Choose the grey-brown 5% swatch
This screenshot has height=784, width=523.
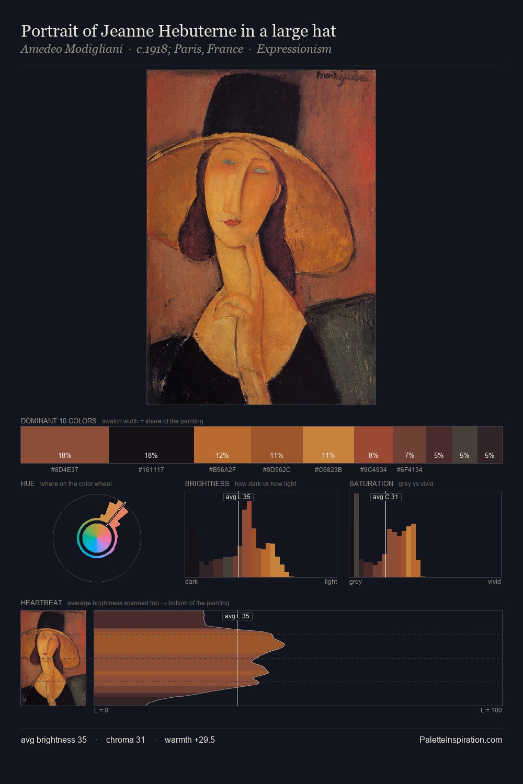(x=465, y=445)
